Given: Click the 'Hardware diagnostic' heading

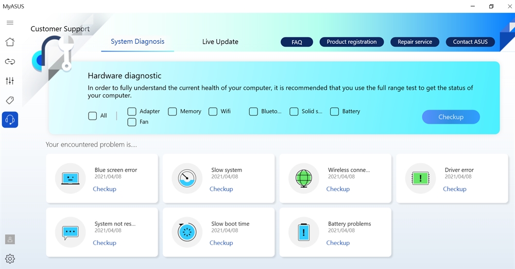Looking at the screenshot, I should click(x=125, y=76).
